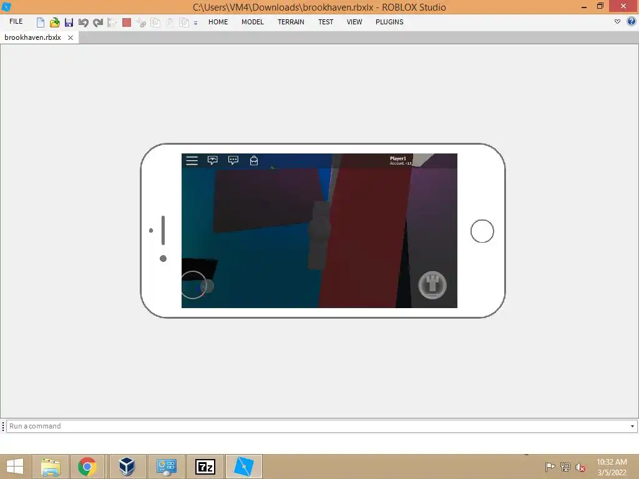Image resolution: width=639 pixels, height=479 pixels.
Task: Open the HOME ribbon tab
Action: pyautogui.click(x=218, y=22)
